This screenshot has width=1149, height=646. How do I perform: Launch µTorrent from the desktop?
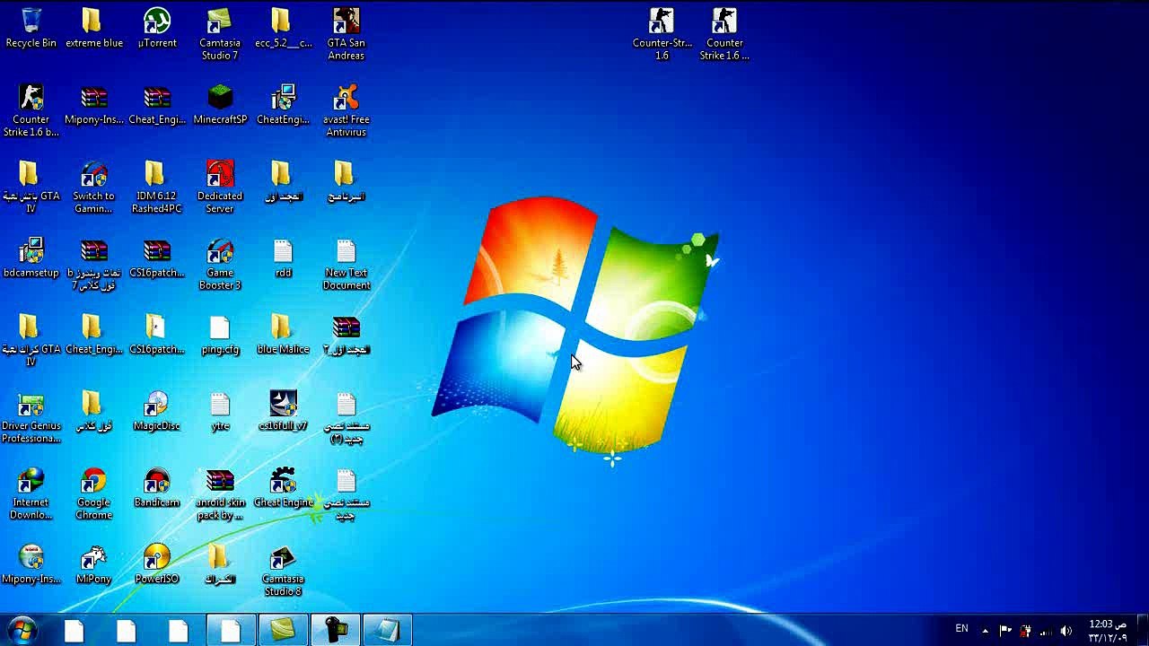coord(157,28)
